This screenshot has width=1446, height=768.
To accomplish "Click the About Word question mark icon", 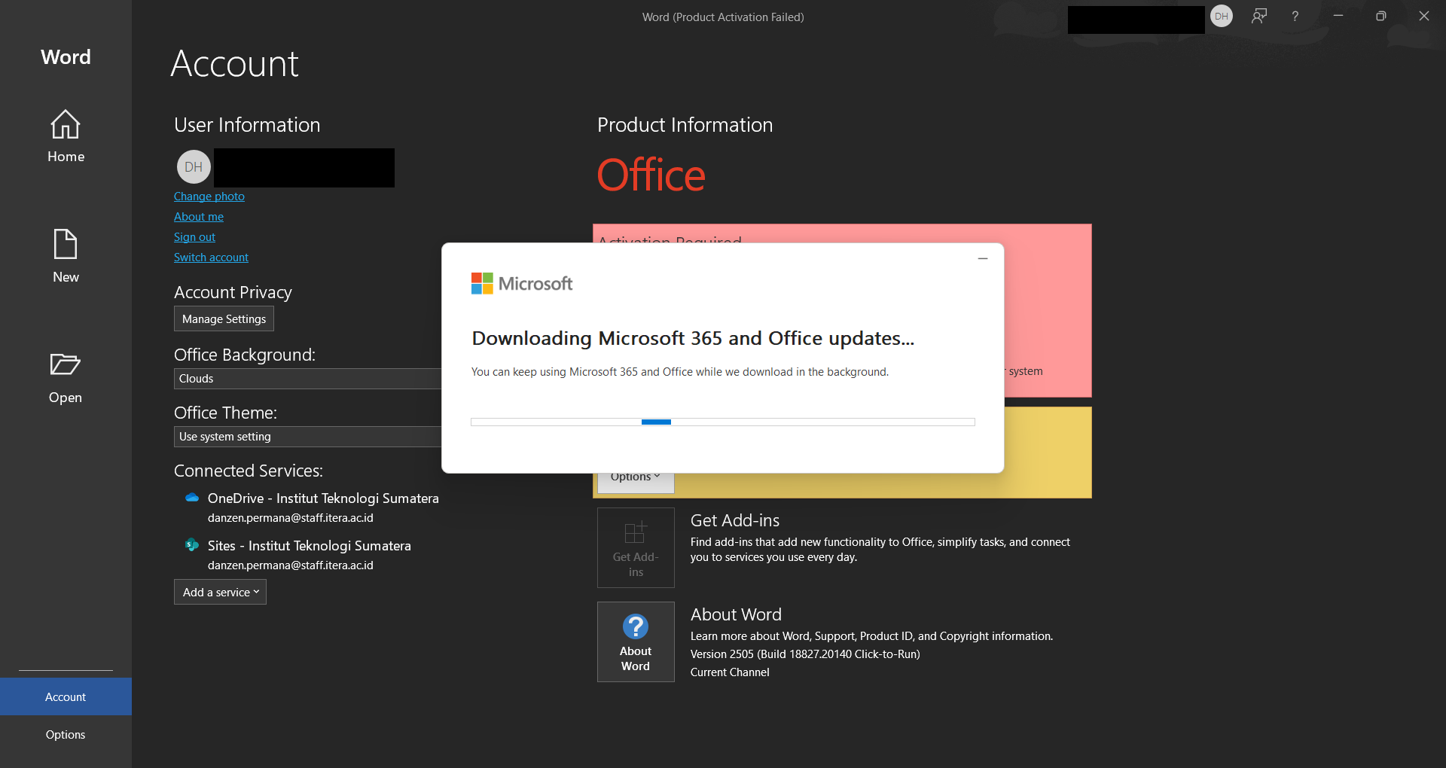I will click(x=635, y=626).
